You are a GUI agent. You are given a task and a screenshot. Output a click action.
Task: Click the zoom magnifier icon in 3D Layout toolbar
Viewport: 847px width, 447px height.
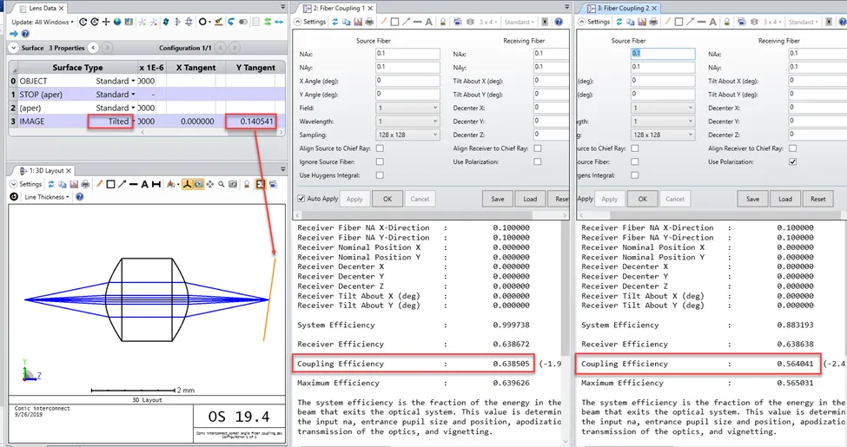[222, 184]
